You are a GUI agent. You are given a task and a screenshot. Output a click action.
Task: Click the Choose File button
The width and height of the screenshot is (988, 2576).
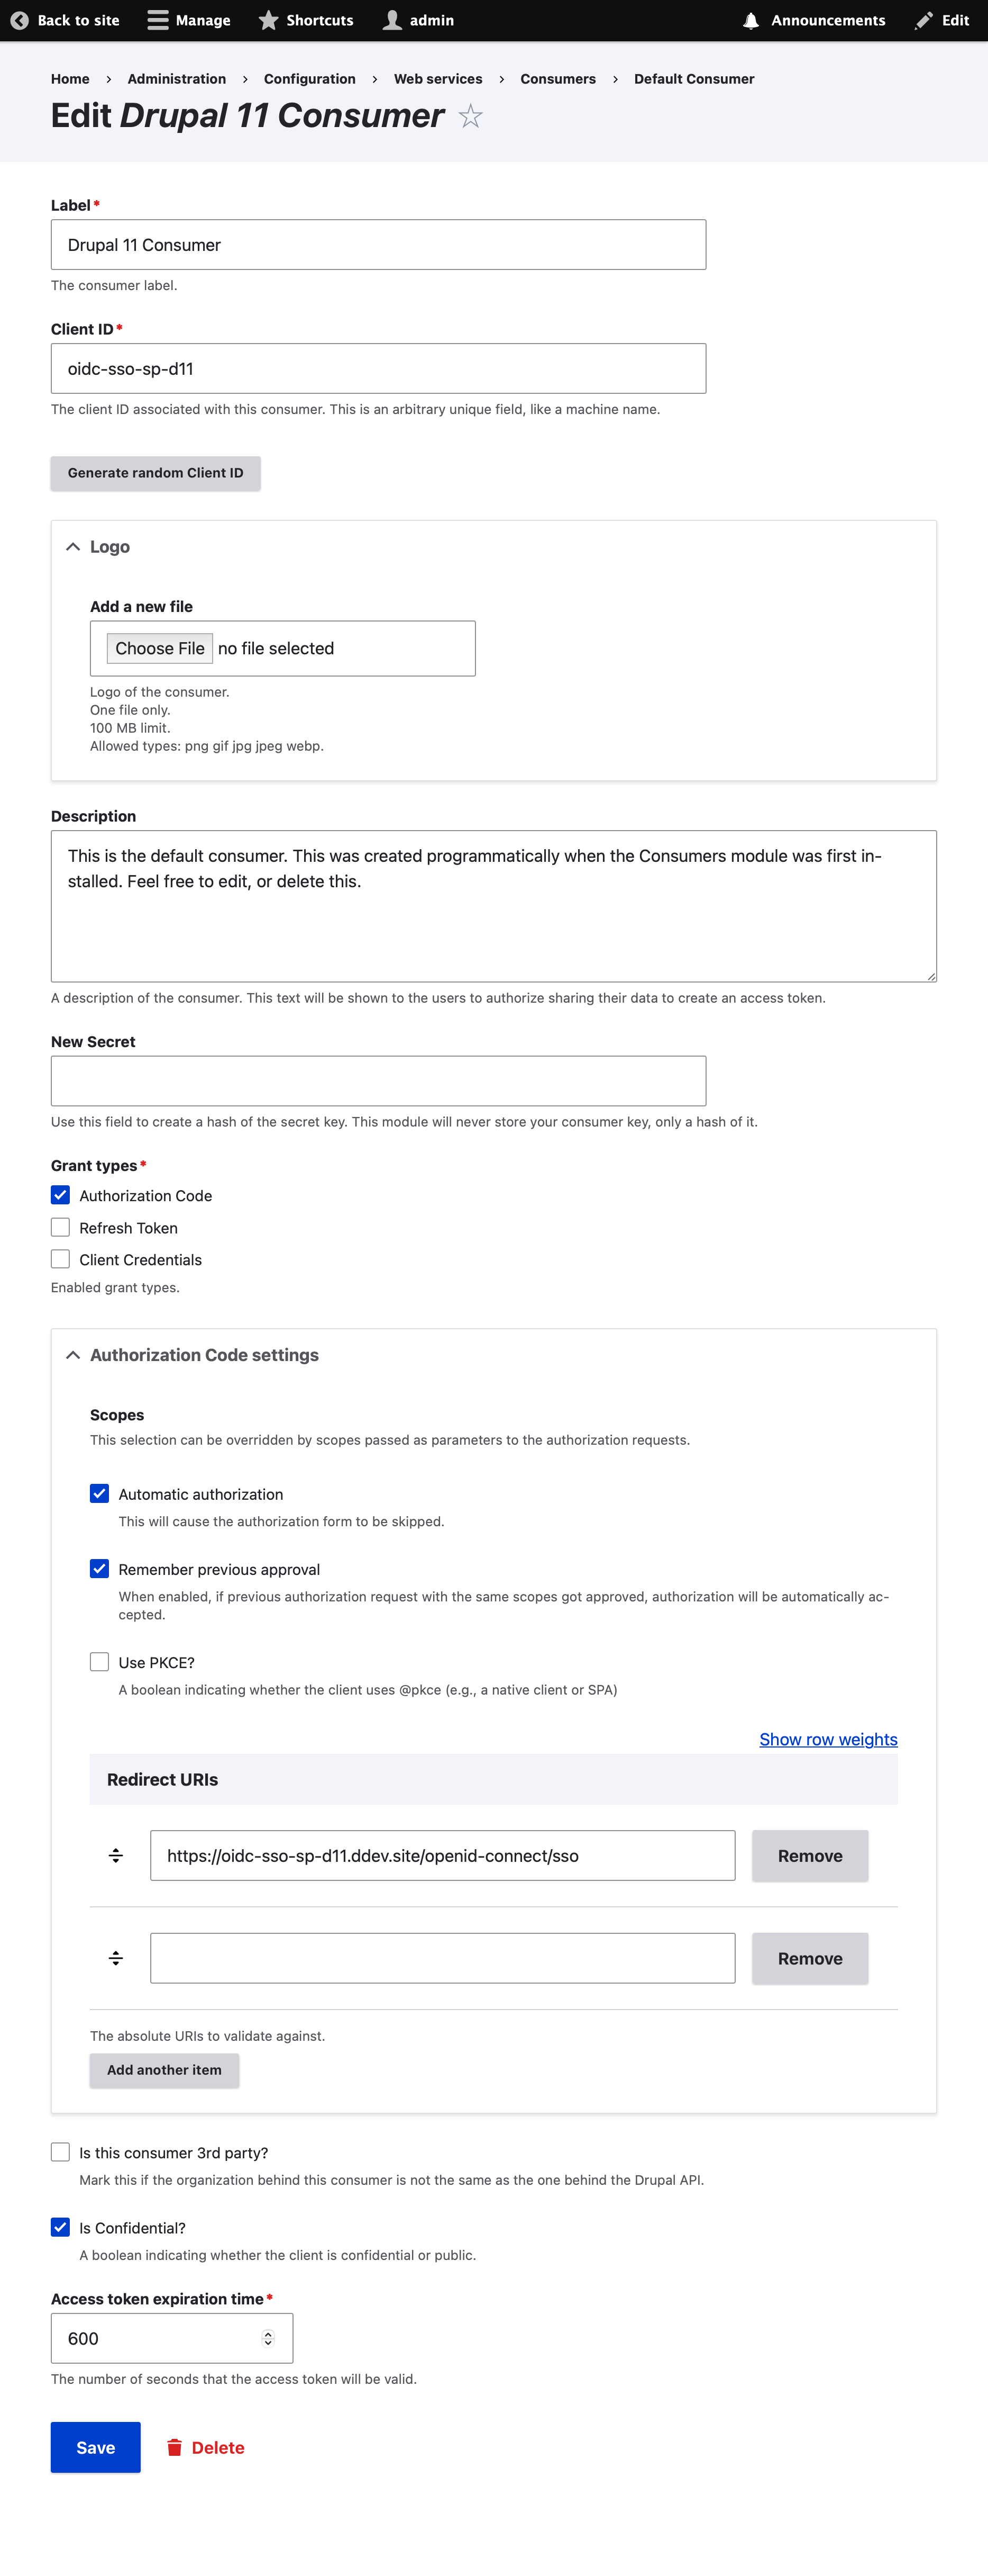click(160, 648)
